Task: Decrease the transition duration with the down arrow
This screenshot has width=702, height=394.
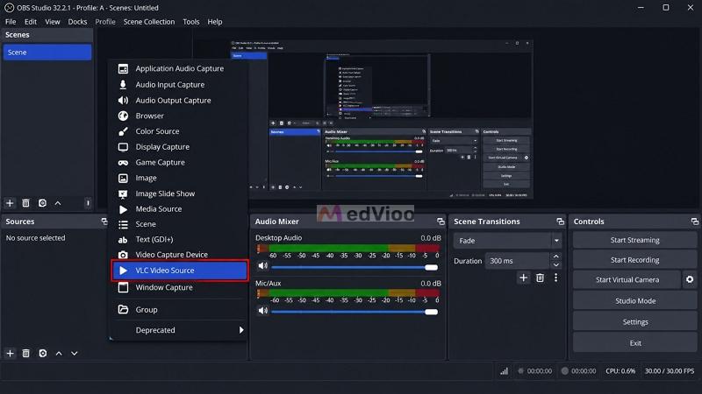Action: coord(556,265)
